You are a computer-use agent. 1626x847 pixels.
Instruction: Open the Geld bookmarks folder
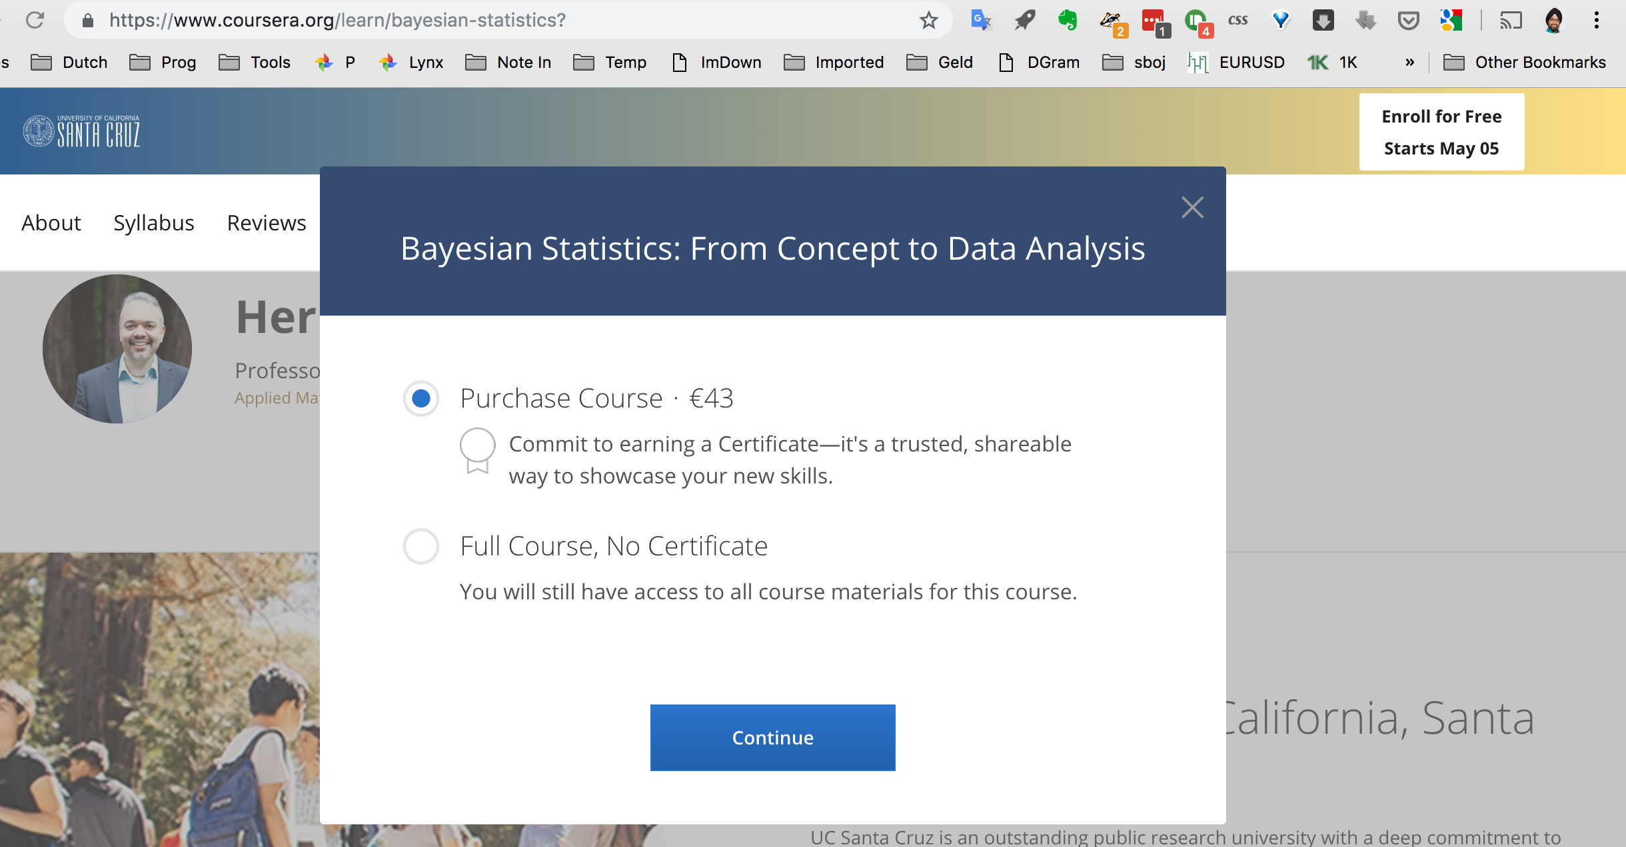click(x=940, y=62)
